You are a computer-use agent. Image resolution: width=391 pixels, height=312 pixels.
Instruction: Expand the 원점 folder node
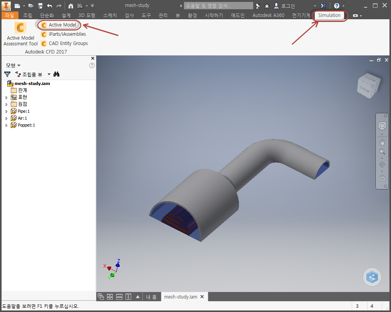pyautogui.click(x=7, y=104)
